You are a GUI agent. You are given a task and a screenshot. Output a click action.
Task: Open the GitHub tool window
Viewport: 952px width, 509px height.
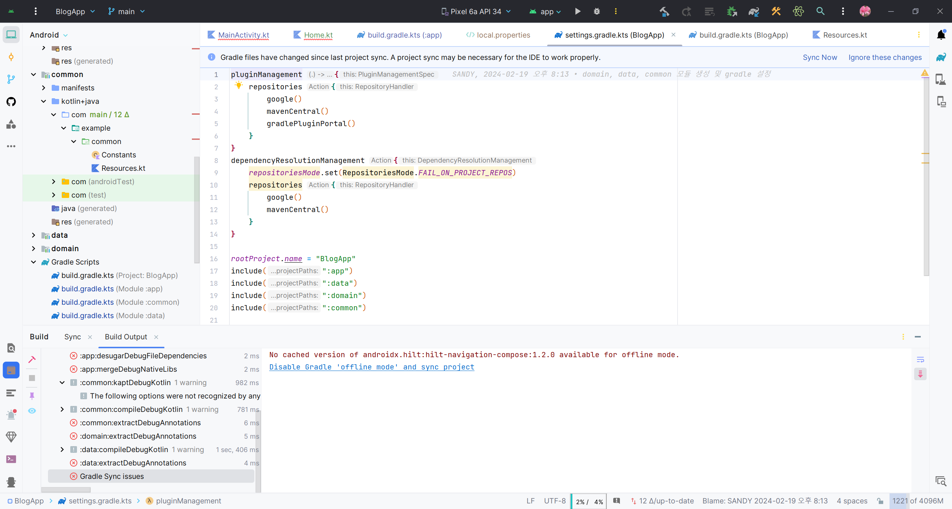[x=11, y=102]
